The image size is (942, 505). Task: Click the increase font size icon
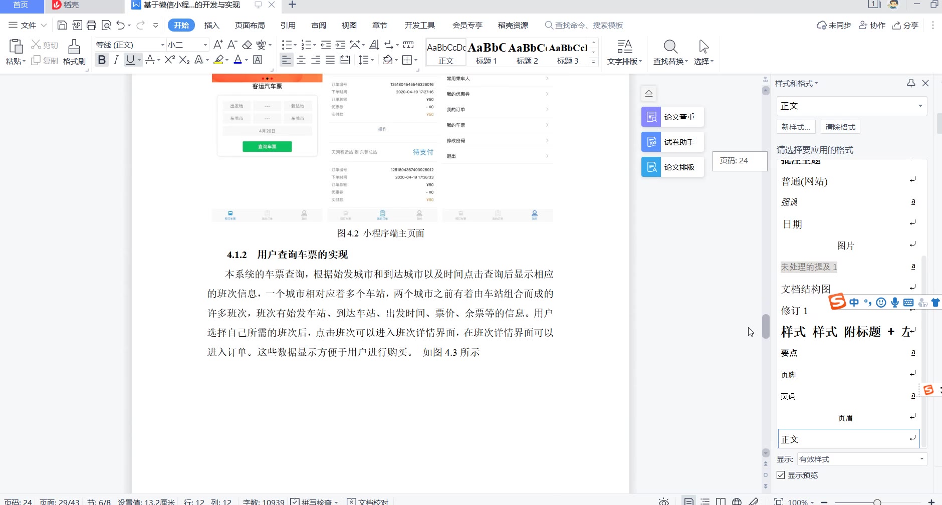217,45
